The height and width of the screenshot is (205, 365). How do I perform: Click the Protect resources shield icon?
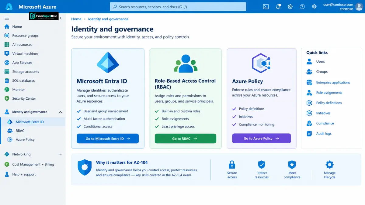(262, 165)
